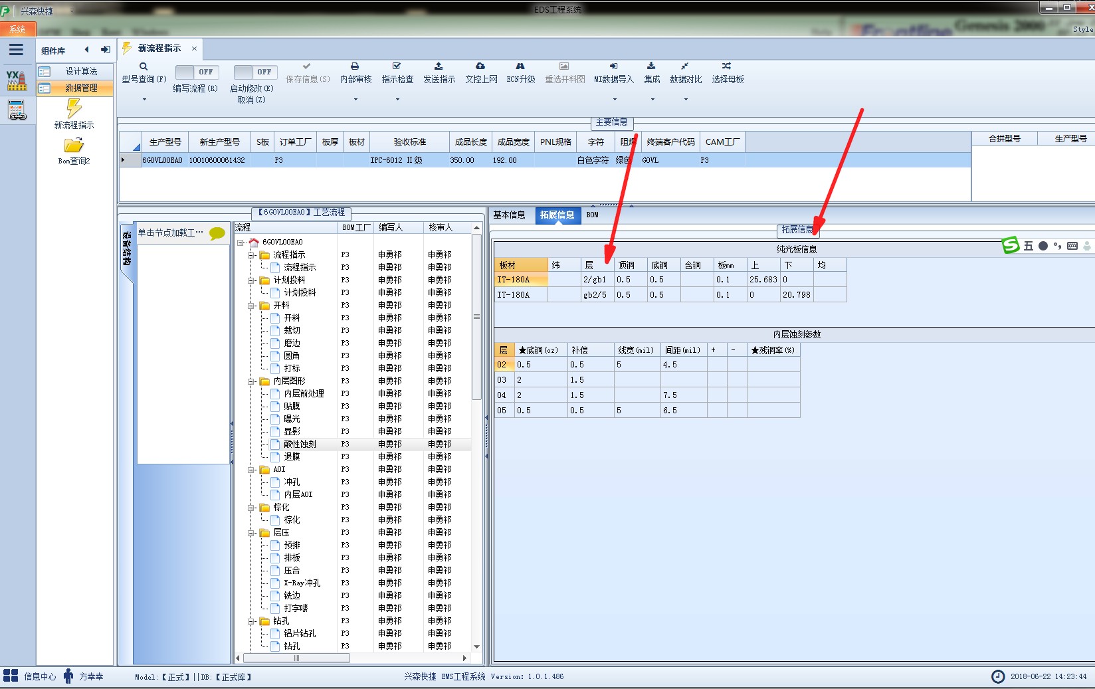
Task: Open dropdown arrow under 型号查询(F)
Action: (144, 99)
